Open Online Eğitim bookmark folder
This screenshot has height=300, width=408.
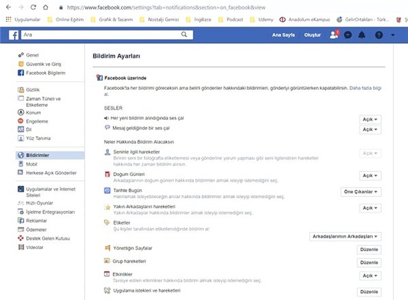point(66,20)
